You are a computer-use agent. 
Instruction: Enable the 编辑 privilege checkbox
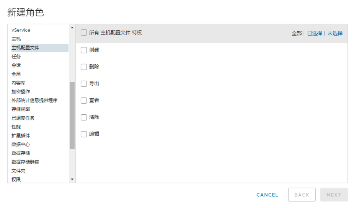coord(84,134)
